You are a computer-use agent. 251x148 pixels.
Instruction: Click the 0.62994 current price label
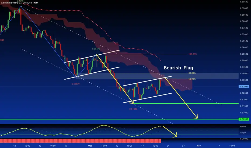click(x=244, y=87)
